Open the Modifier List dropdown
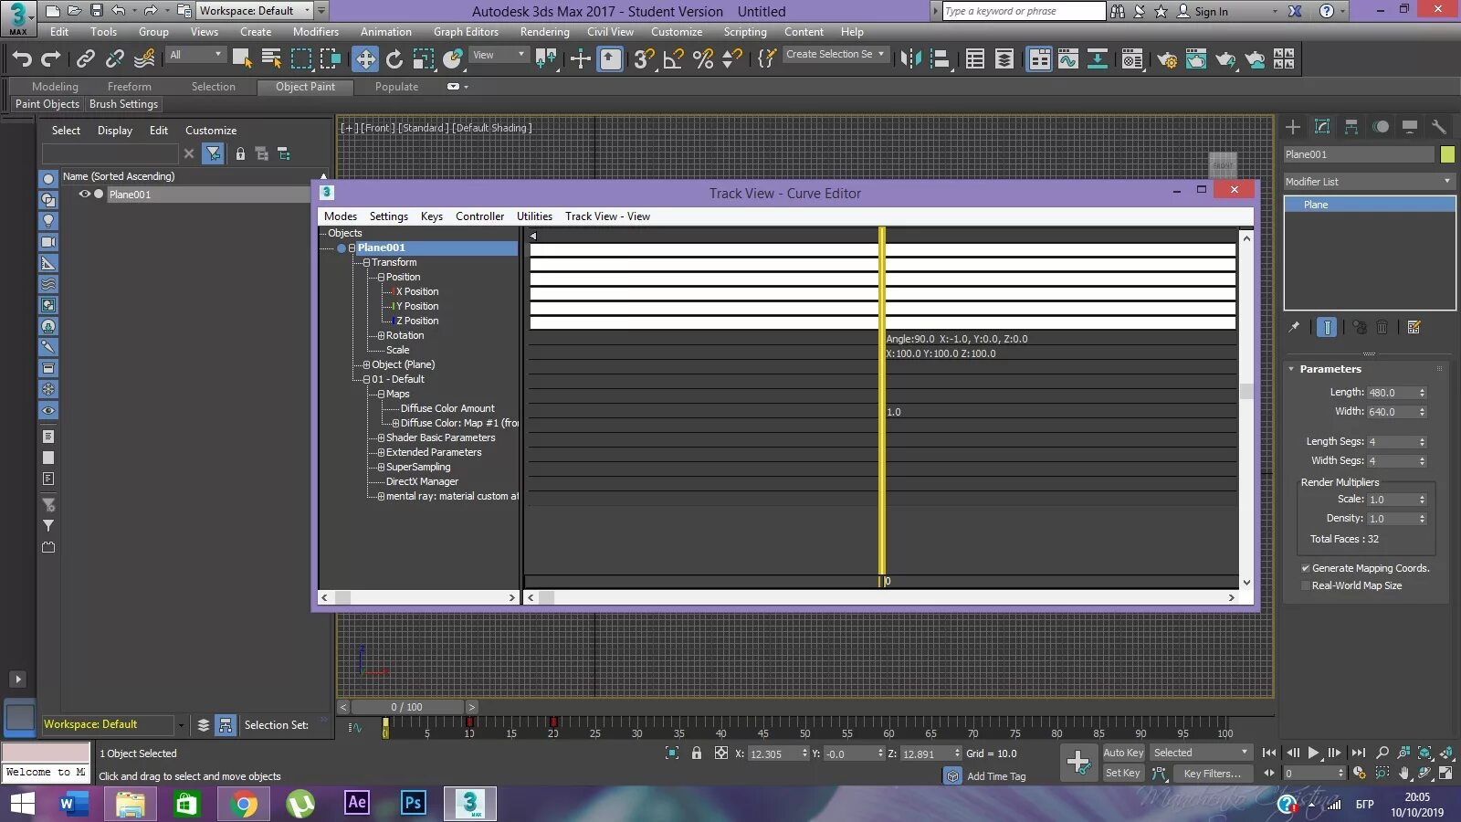Image resolution: width=1461 pixels, height=822 pixels. [1369, 182]
